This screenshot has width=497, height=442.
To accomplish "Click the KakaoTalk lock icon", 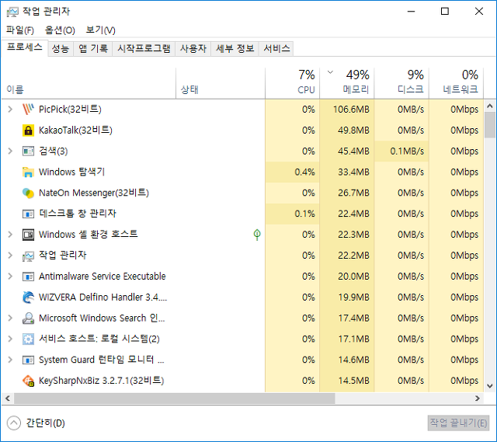I will pyautogui.click(x=28, y=131).
